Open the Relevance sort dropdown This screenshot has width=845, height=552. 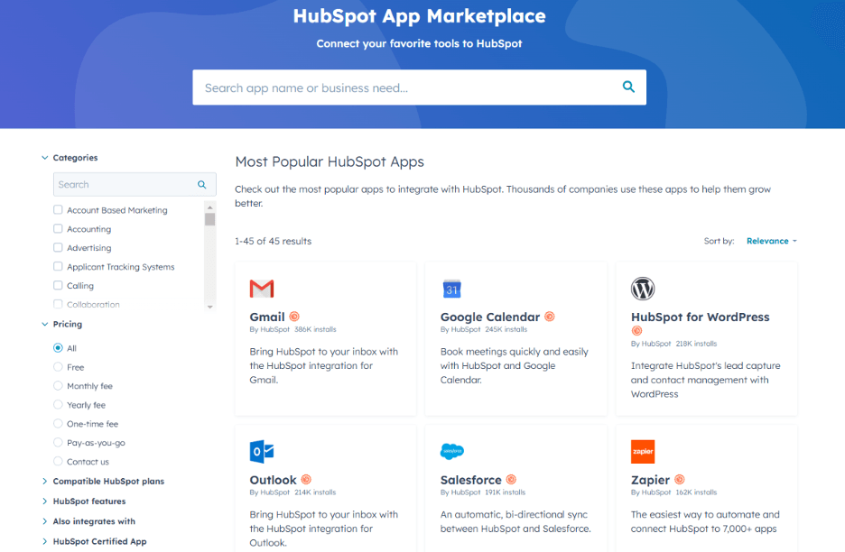pyautogui.click(x=768, y=241)
